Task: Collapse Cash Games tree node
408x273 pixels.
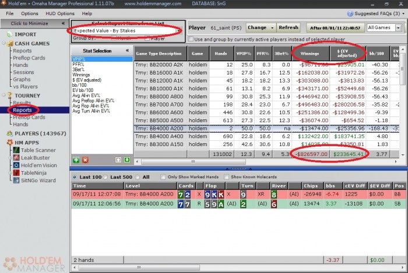Action: 3,43
